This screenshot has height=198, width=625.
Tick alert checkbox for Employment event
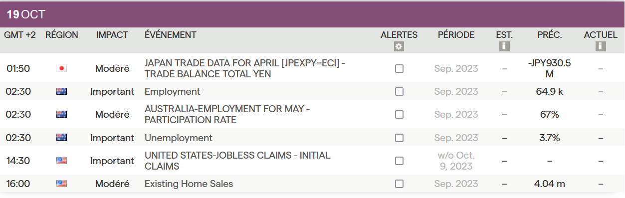pyautogui.click(x=399, y=92)
